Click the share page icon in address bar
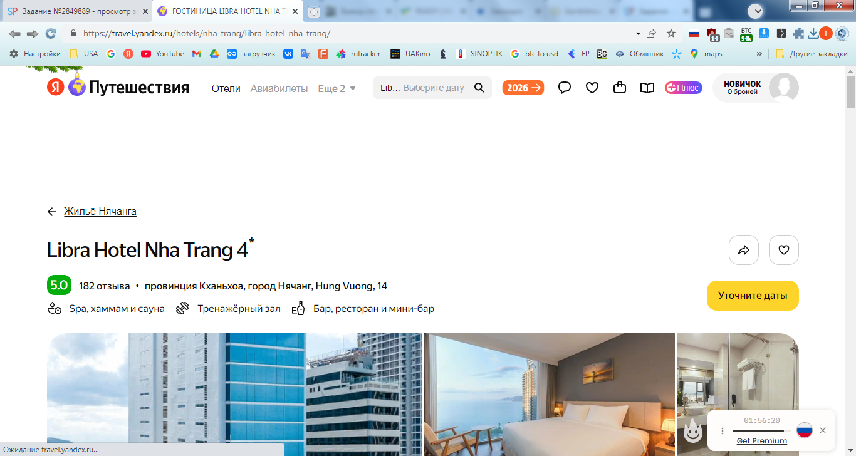Screen dimensions: 856x456 [x=652, y=33]
